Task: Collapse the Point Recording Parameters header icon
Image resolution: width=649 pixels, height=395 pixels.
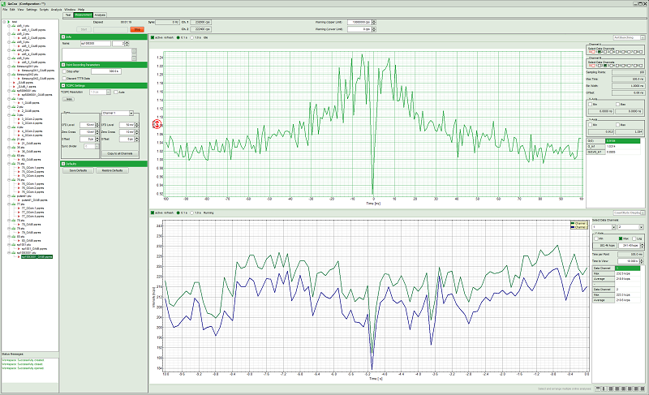Action: [63, 64]
